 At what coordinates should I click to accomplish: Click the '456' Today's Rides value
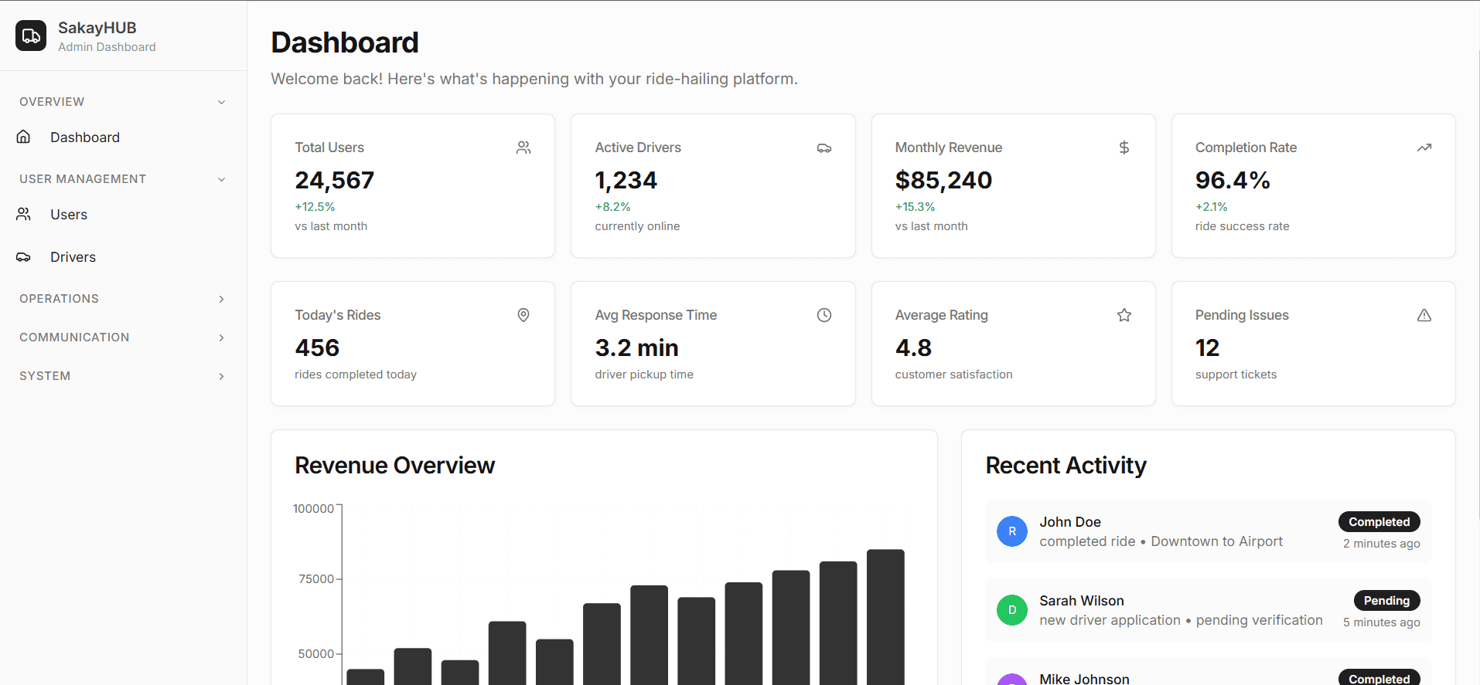(317, 348)
